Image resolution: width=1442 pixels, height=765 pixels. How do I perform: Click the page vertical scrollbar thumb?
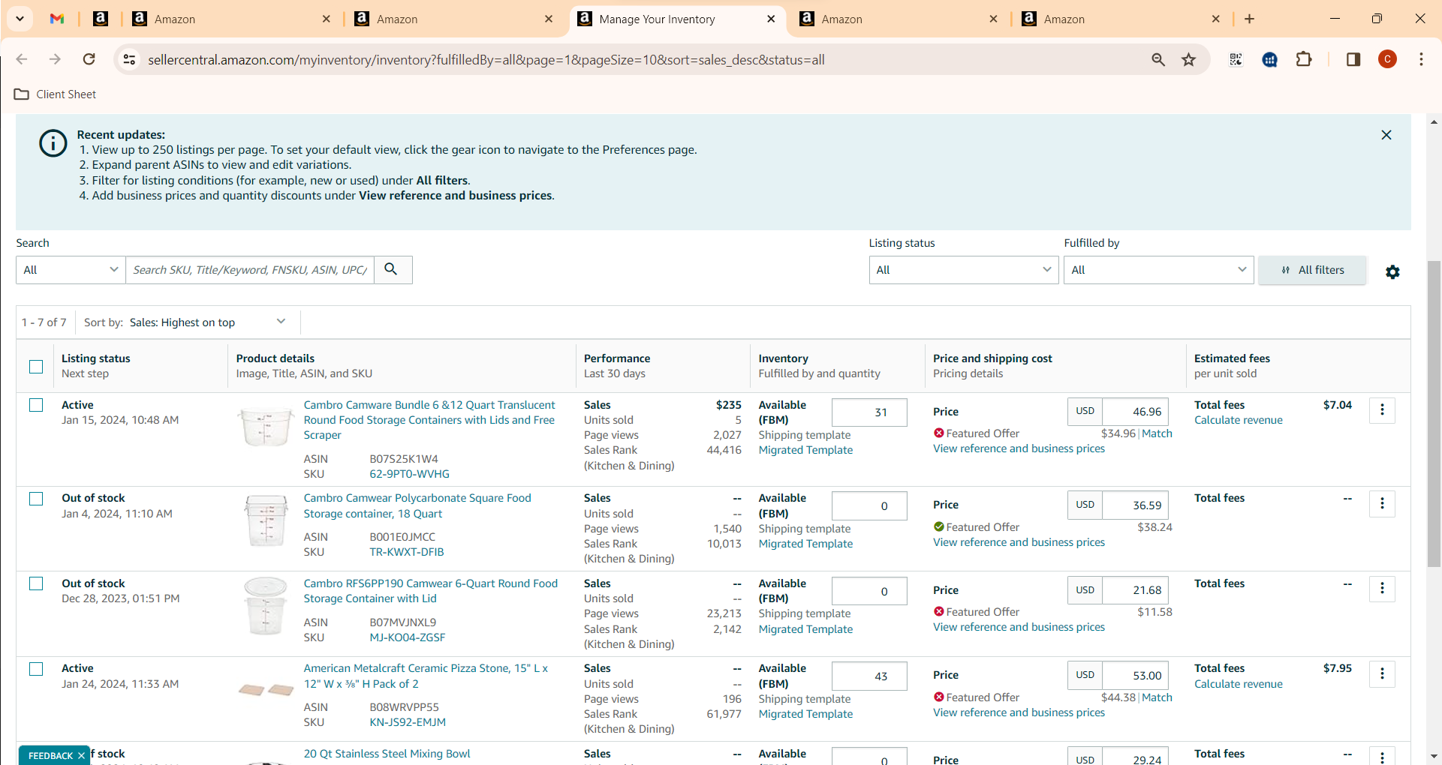tap(1434, 414)
